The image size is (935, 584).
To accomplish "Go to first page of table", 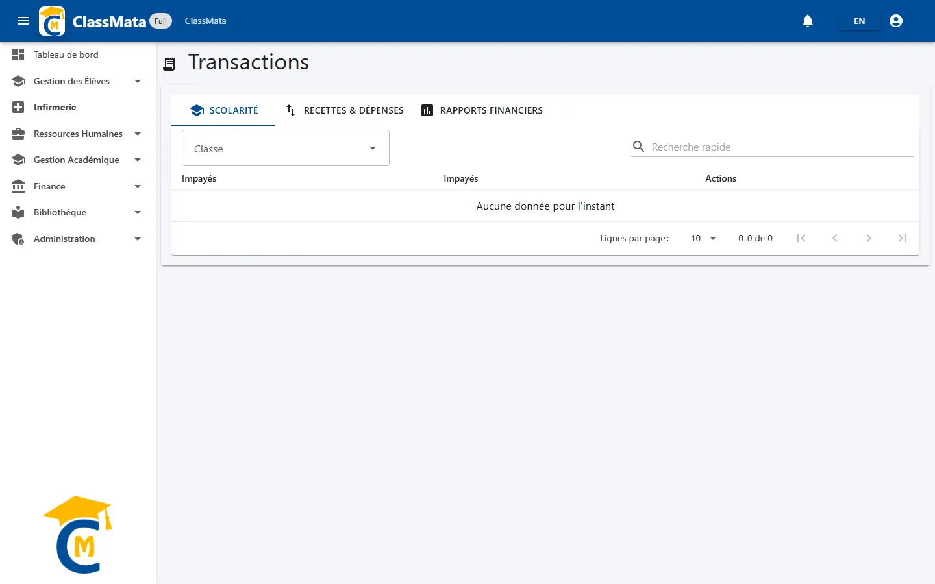I will click(x=801, y=238).
